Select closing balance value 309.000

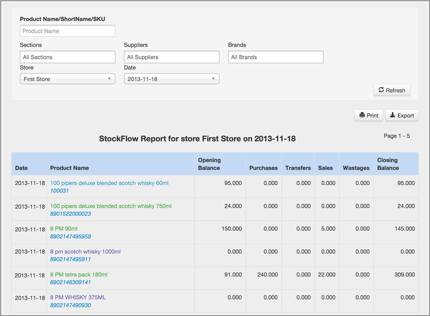coord(405,275)
